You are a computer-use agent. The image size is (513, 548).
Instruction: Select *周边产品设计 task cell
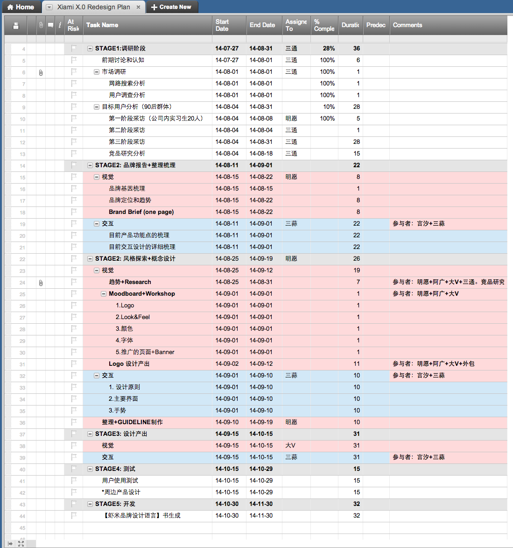[148, 492]
